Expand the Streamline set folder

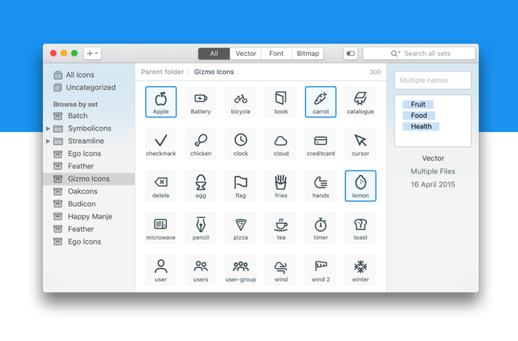[x=48, y=141]
